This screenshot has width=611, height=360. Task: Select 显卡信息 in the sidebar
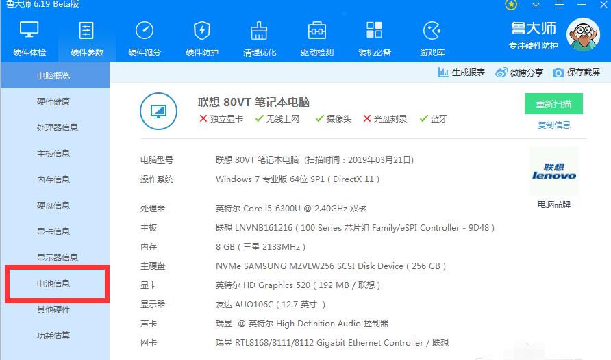pos(55,231)
